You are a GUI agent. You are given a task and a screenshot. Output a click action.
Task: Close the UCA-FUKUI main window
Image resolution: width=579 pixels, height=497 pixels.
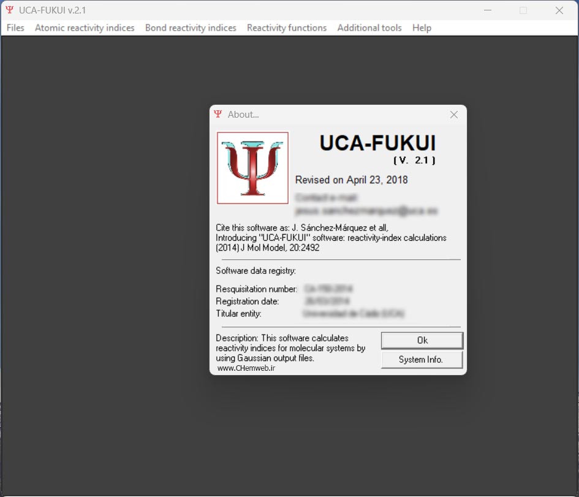click(559, 10)
